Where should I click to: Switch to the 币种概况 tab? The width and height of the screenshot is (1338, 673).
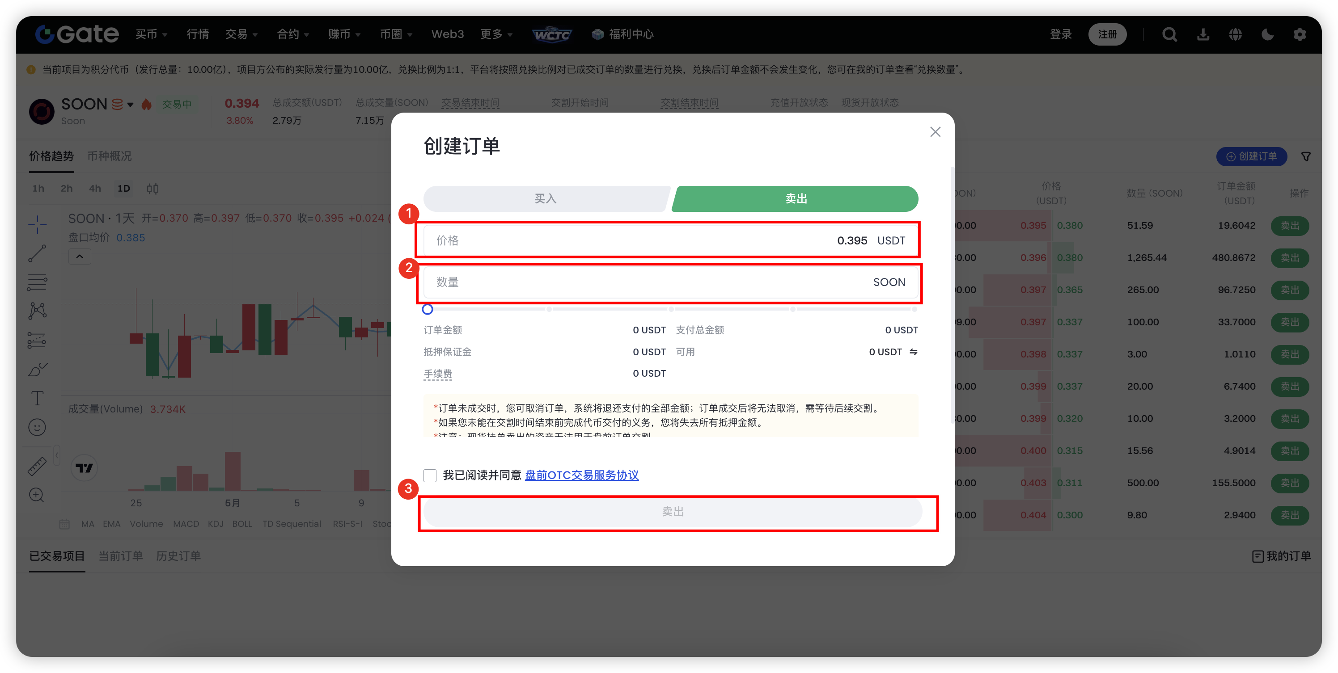[109, 156]
